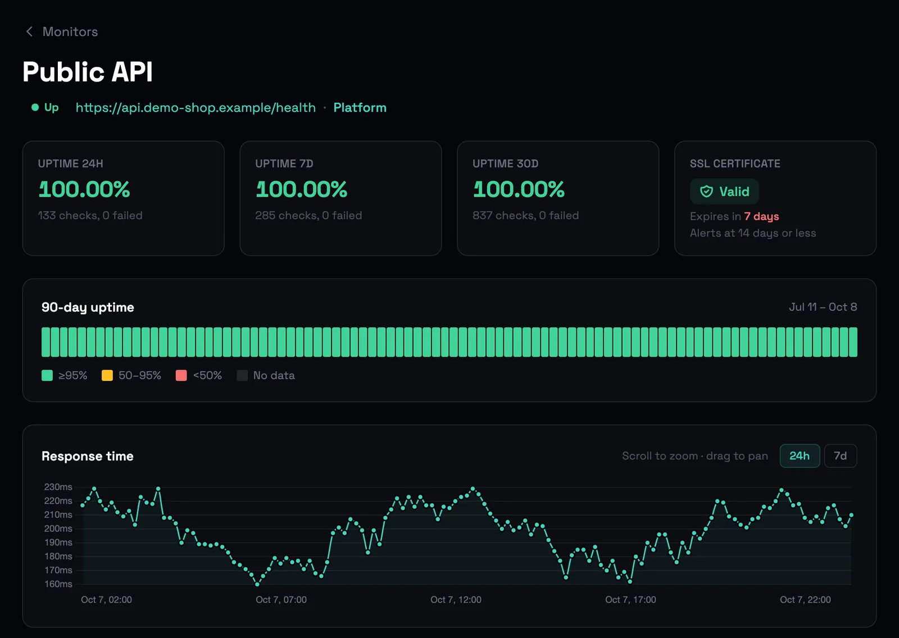This screenshot has width=899, height=638.
Task: Click the 'Oct 7, 17:00' axis label
Action: [630, 600]
